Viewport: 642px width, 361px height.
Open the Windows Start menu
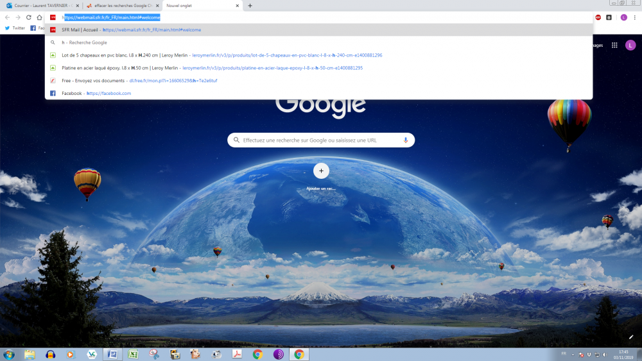point(9,354)
